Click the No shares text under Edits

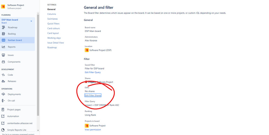[90, 91]
